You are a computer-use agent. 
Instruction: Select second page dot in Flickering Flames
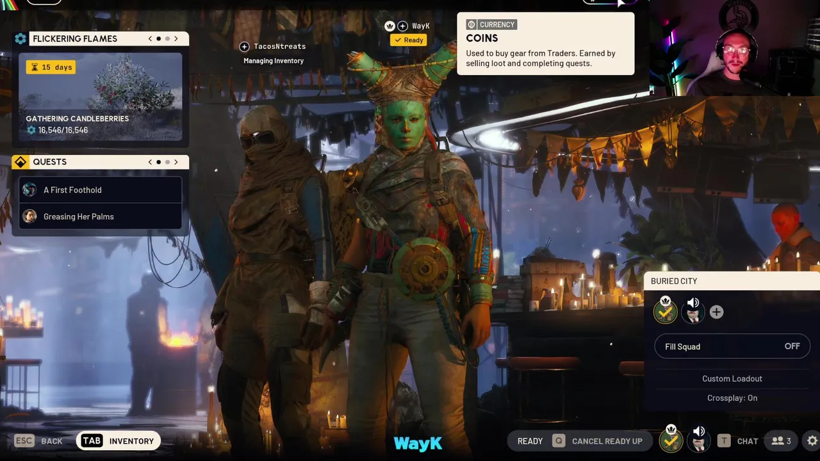(x=168, y=39)
